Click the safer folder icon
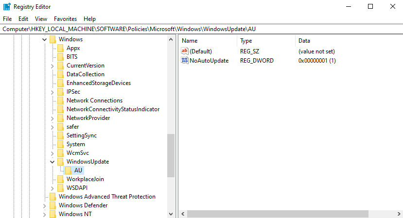The height and width of the screenshot is (218, 403). click(60, 127)
